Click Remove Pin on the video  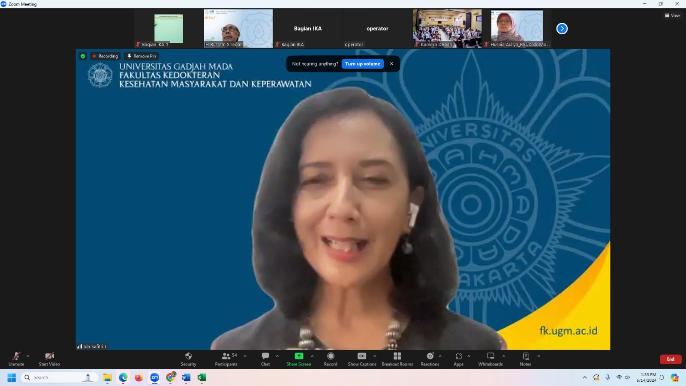click(141, 56)
